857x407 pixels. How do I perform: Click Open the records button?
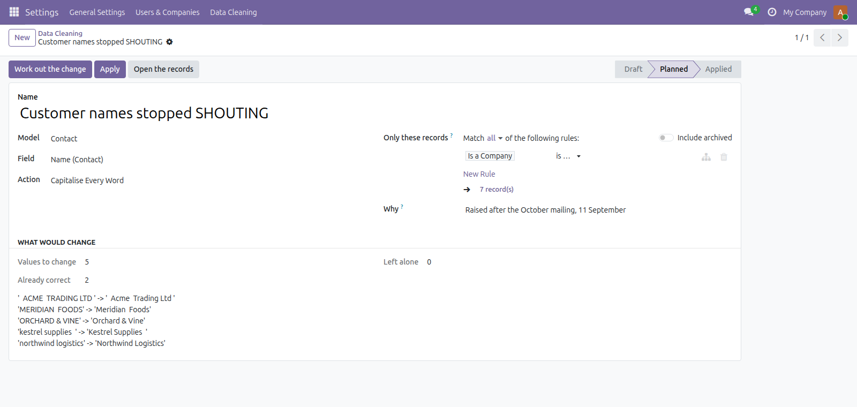(163, 69)
